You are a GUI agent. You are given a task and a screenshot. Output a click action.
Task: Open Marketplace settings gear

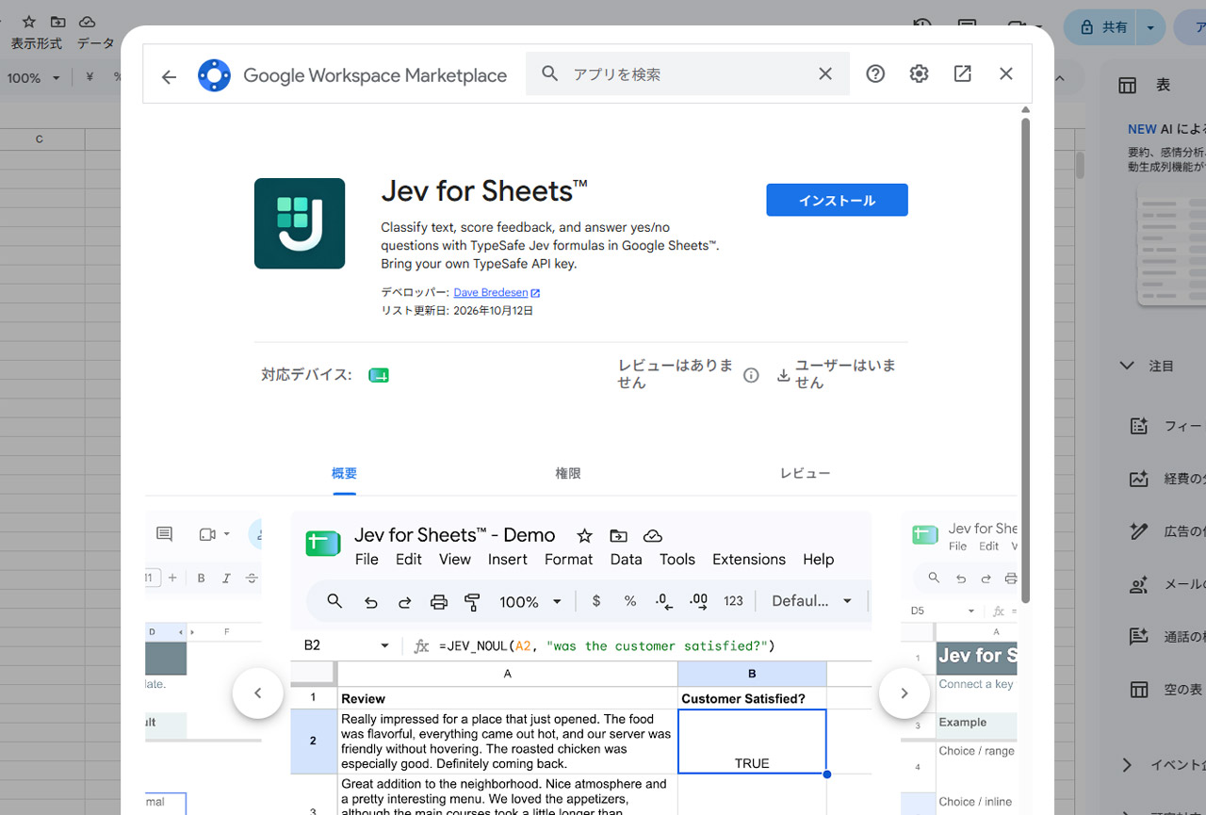click(x=919, y=73)
